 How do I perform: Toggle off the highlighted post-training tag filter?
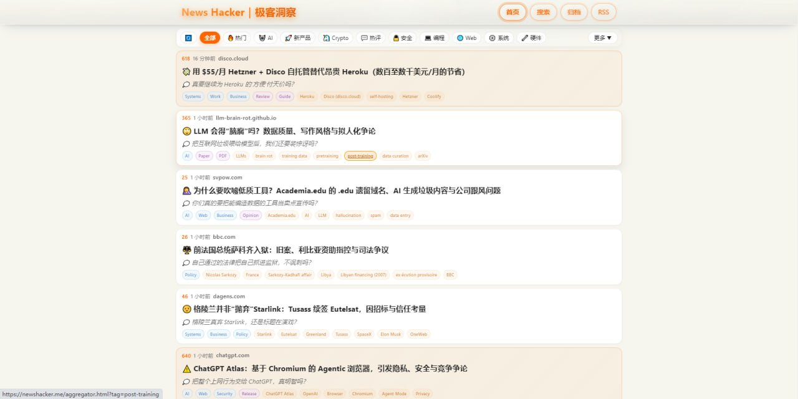tap(360, 156)
